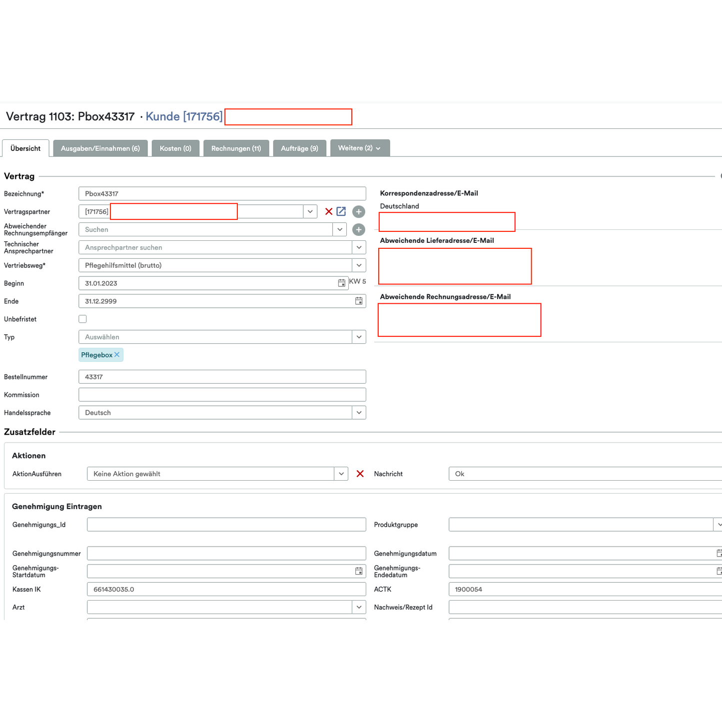
Task: Add abweichender Rechnungsempfänger with the plus icon
Action: tap(358, 229)
